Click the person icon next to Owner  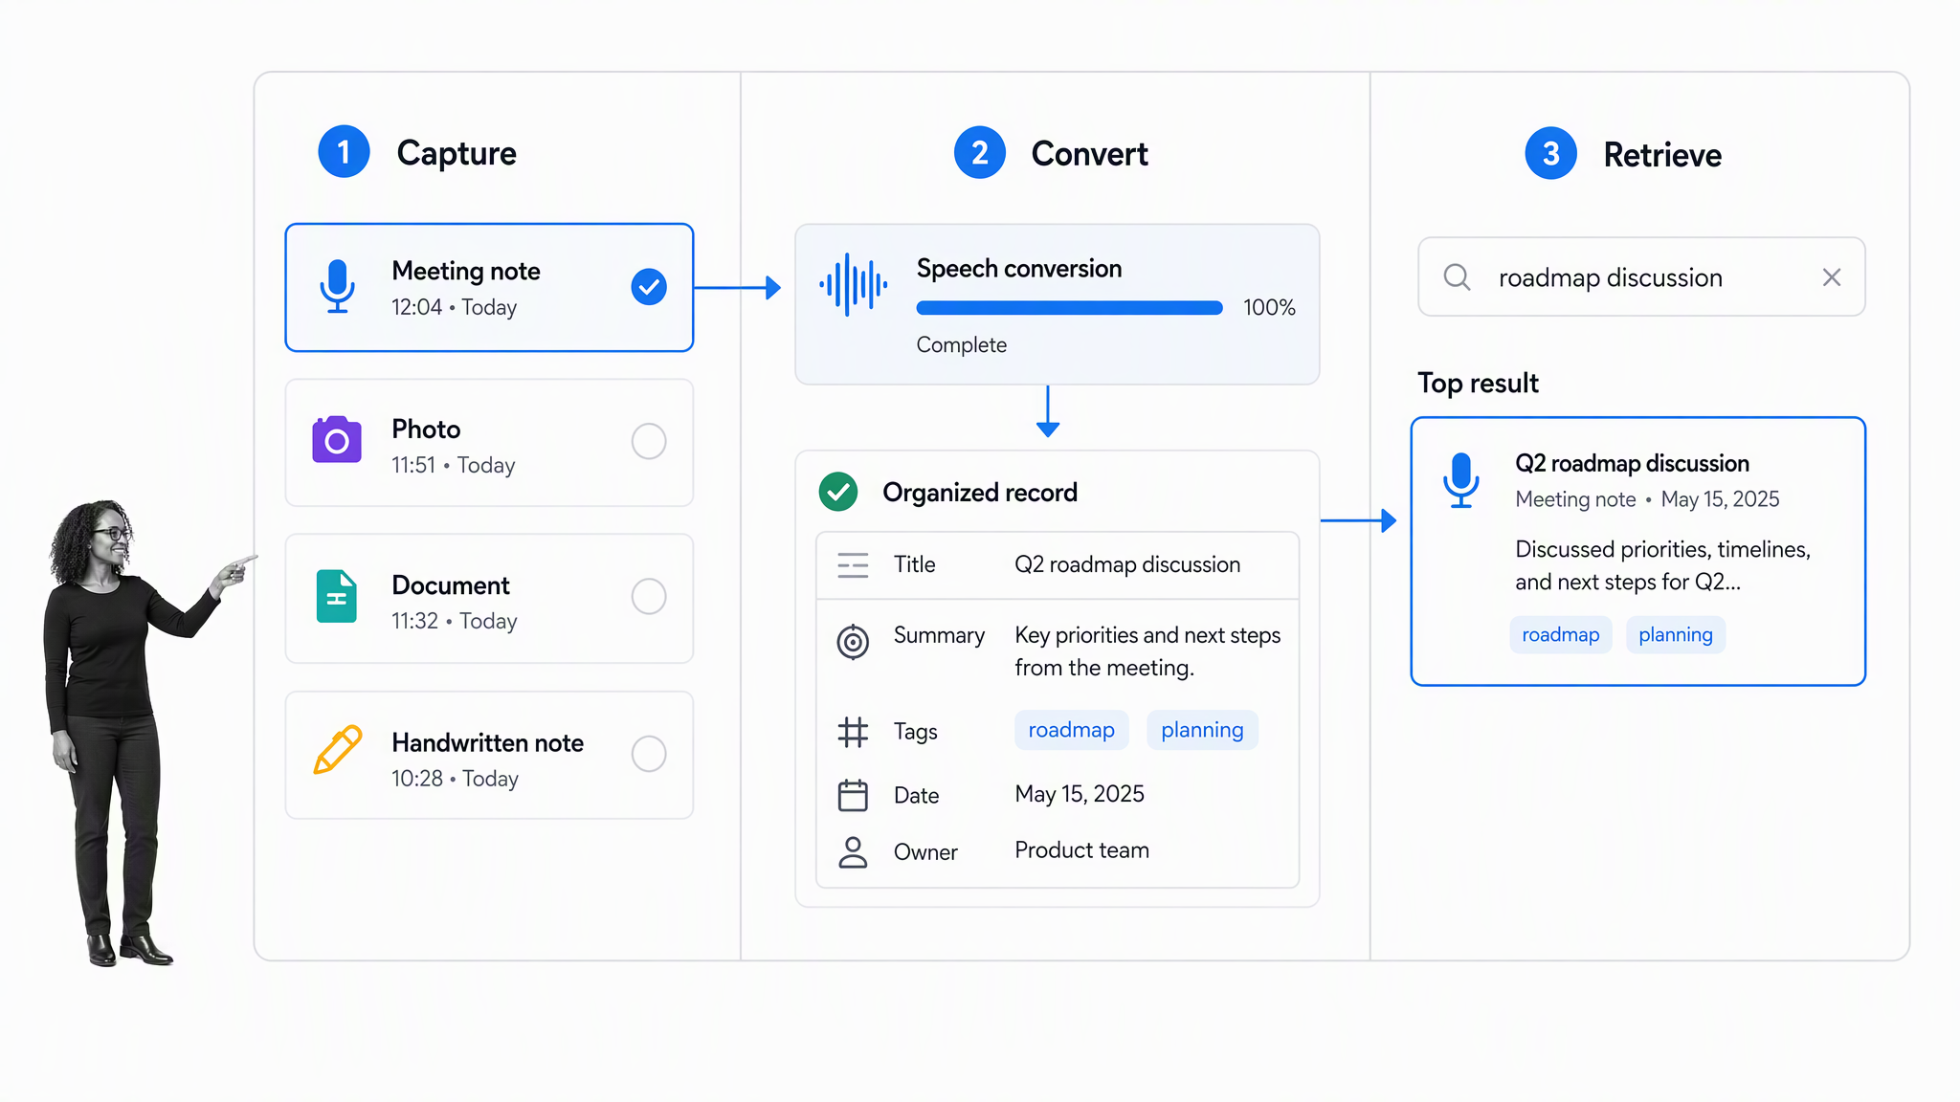853,852
